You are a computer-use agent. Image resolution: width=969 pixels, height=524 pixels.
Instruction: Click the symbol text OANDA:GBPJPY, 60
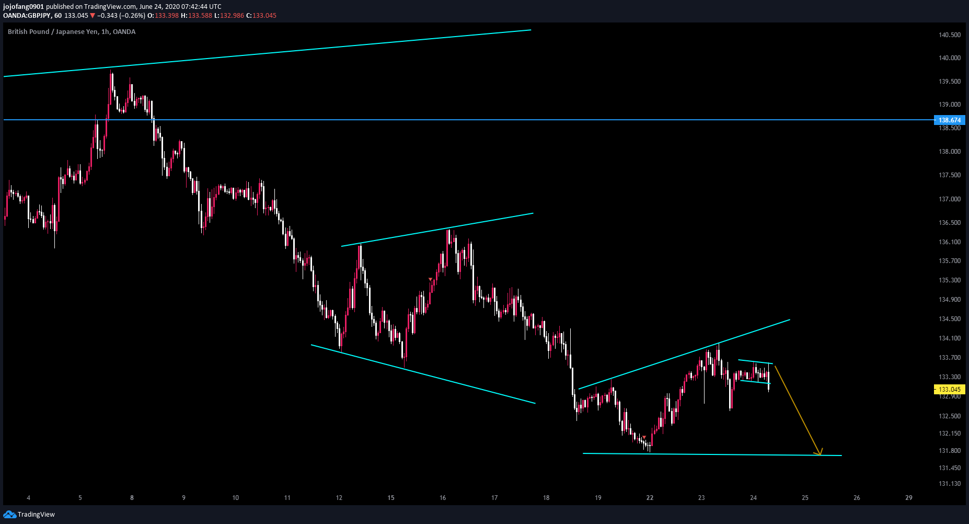[x=32, y=16]
